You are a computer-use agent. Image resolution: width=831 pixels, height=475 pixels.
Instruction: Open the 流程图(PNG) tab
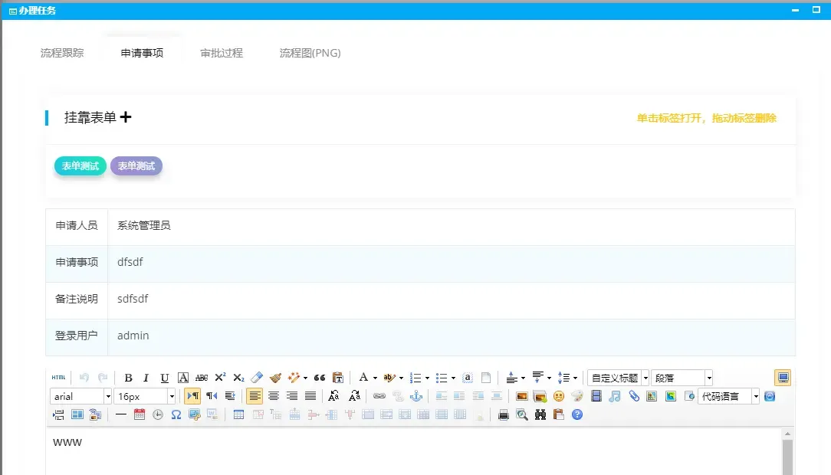point(310,53)
